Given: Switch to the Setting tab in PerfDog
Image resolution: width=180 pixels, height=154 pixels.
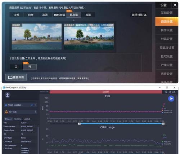Looking at the screenshot, I should [x=18, y=119].
